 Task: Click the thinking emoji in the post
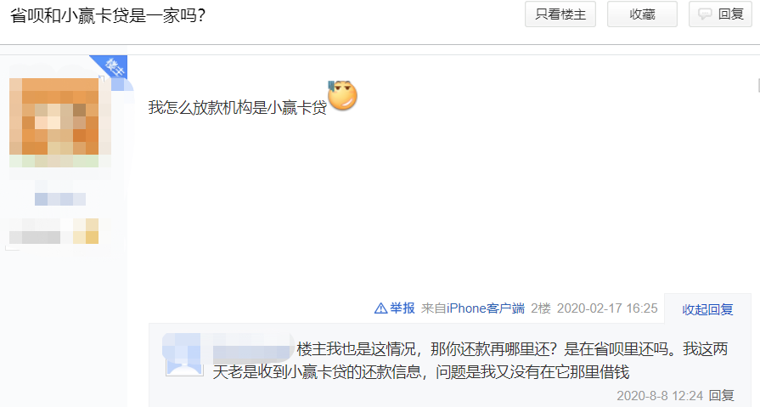(343, 95)
